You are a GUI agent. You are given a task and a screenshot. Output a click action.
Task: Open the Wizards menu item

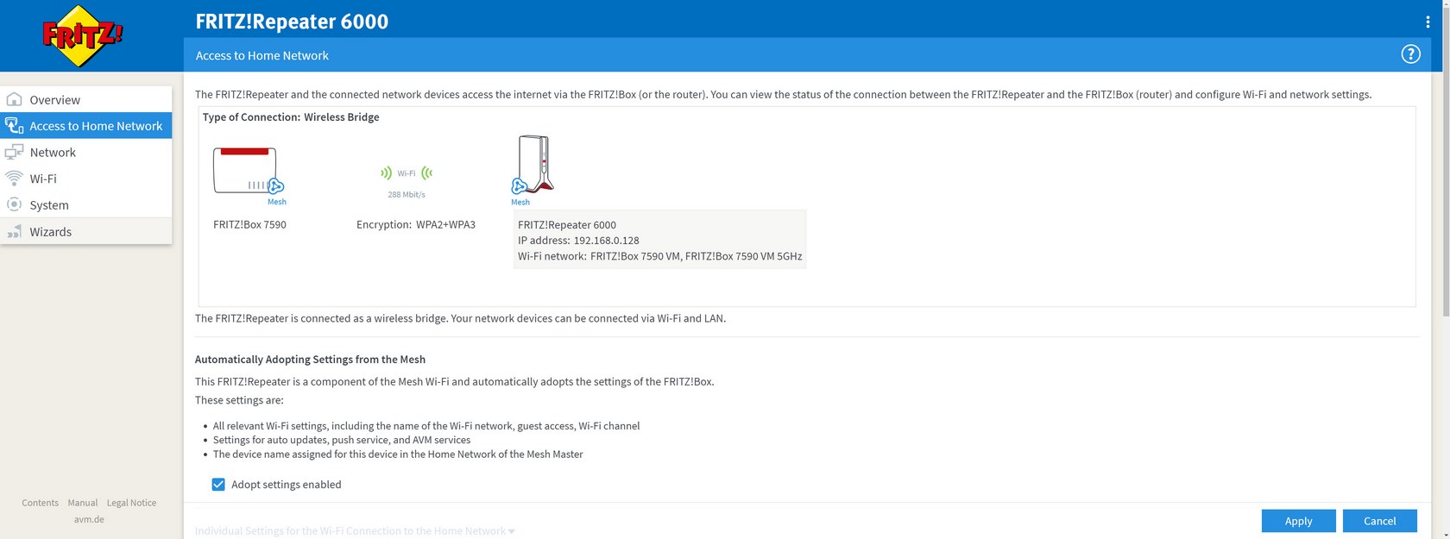pos(86,231)
